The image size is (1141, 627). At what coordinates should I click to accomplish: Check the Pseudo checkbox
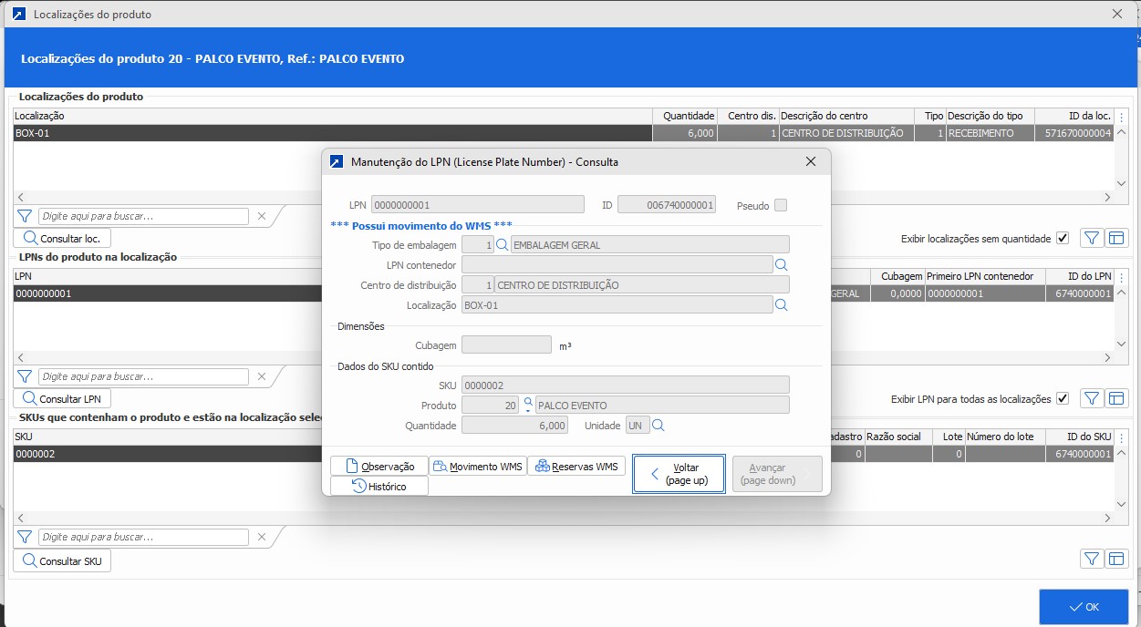(x=781, y=205)
